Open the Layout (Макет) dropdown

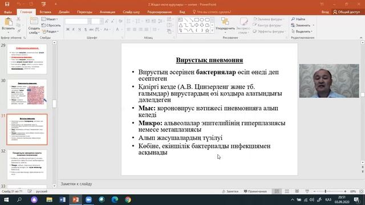[50, 19]
